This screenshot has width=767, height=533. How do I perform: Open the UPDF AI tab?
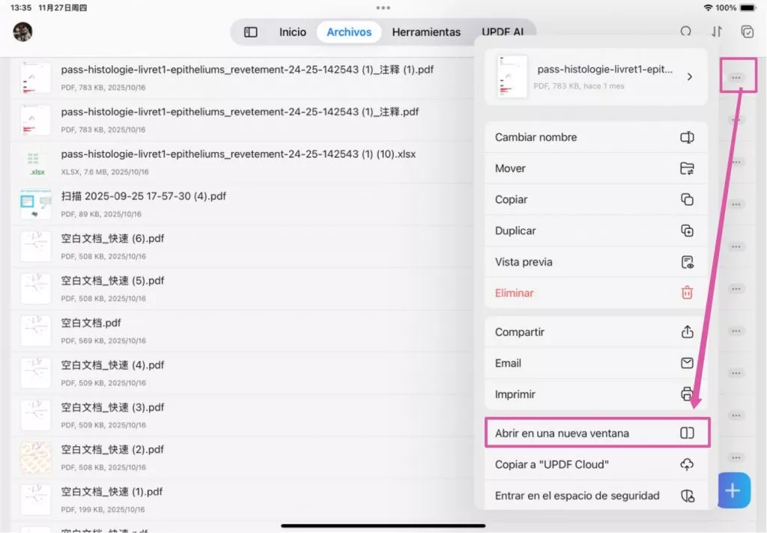tap(503, 32)
